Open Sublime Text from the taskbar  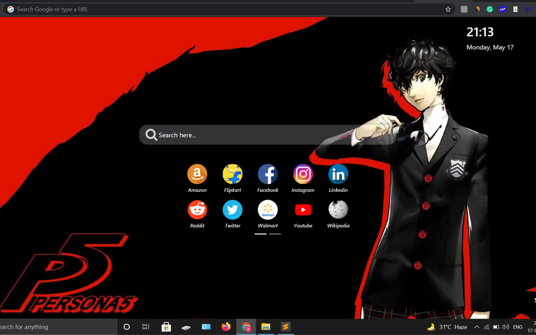286,327
